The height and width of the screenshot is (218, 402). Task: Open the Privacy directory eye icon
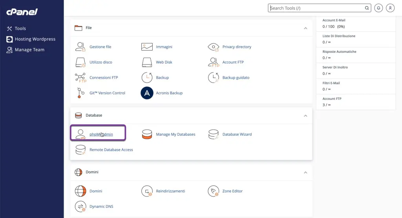(213, 47)
